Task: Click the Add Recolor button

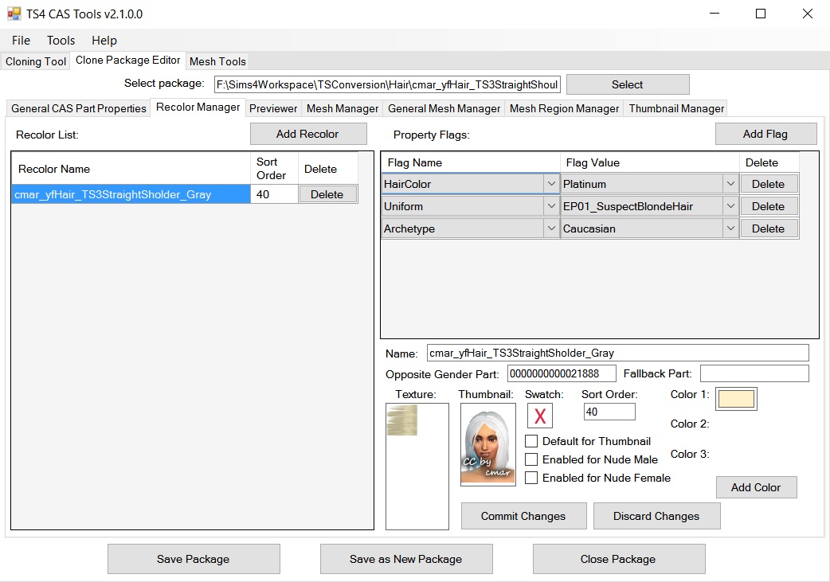Action: coord(307,134)
